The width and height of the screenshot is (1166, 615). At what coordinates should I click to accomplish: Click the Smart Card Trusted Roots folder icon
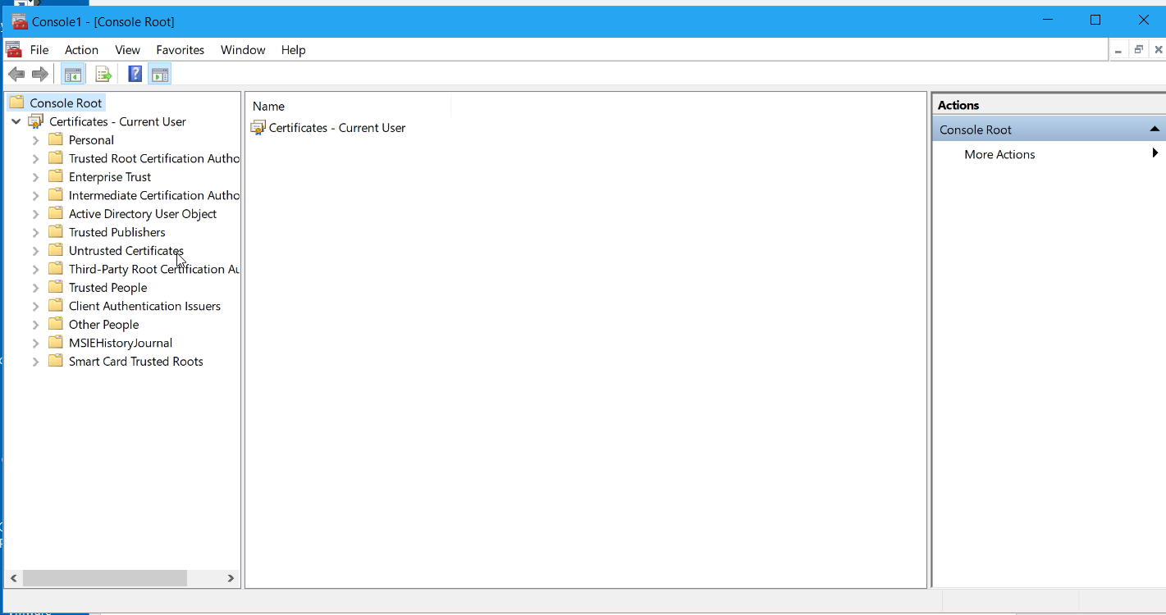[55, 361]
